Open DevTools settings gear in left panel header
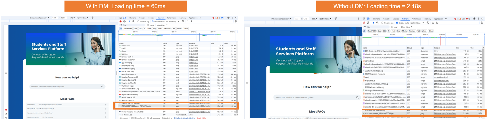 click(228, 18)
